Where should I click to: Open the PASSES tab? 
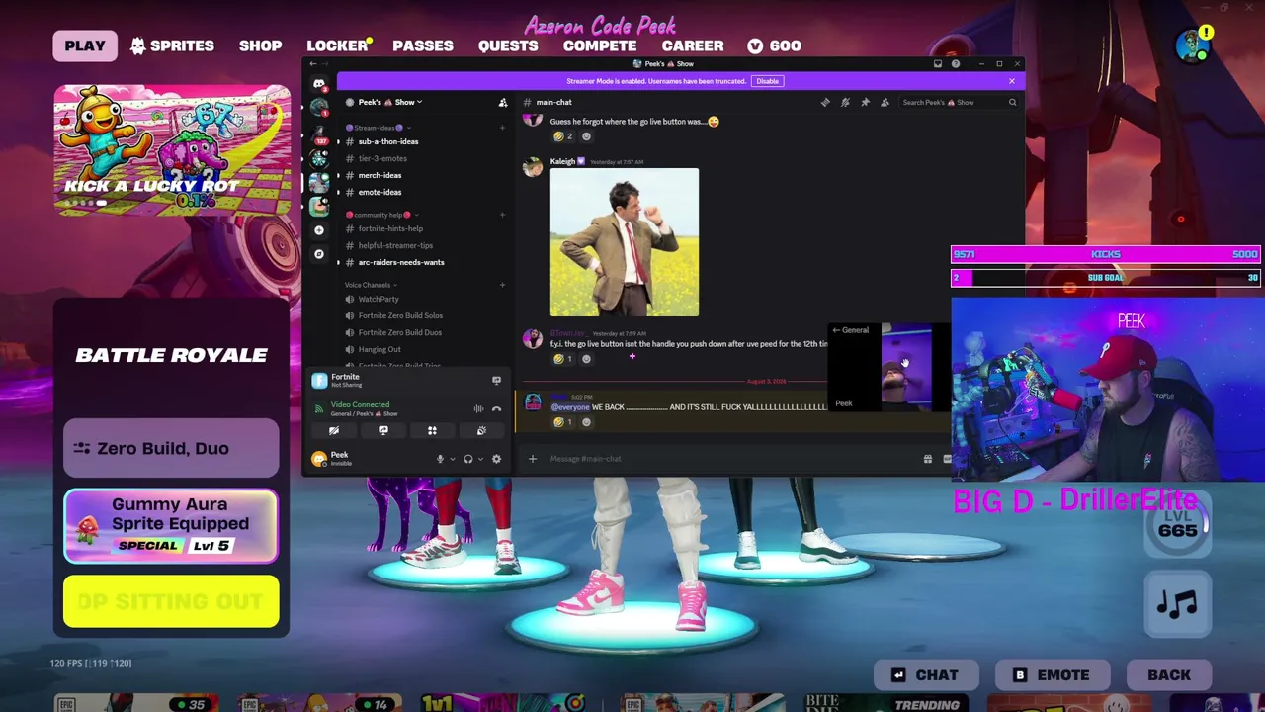[423, 45]
